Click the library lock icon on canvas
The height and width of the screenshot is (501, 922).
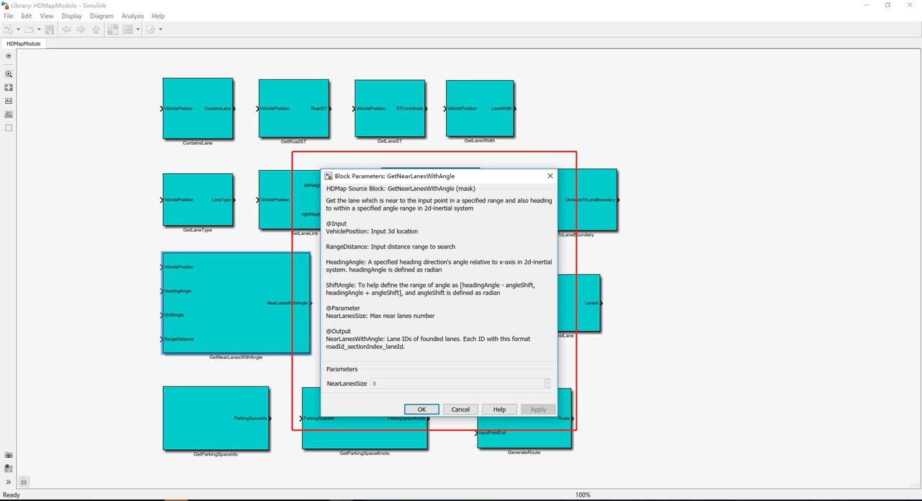pyautogui.click(x=24, y=482)
